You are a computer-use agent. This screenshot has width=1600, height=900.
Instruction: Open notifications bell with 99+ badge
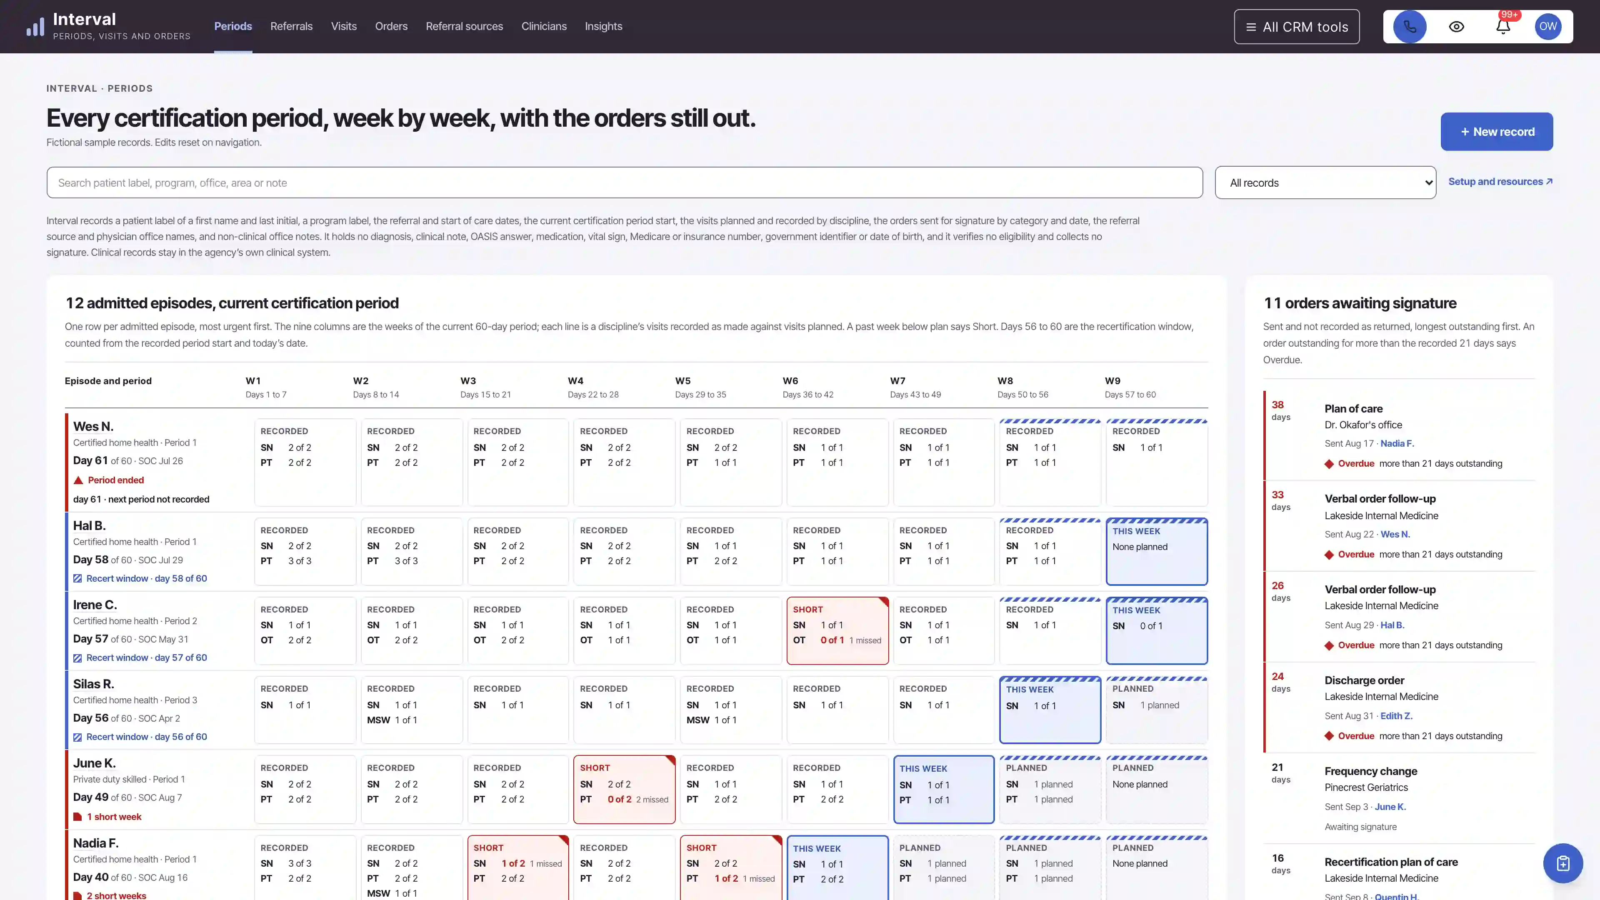pos(1503,27)
